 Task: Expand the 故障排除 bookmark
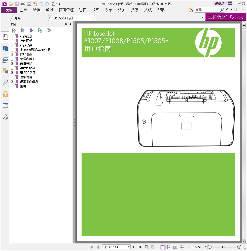coord(12,64)
